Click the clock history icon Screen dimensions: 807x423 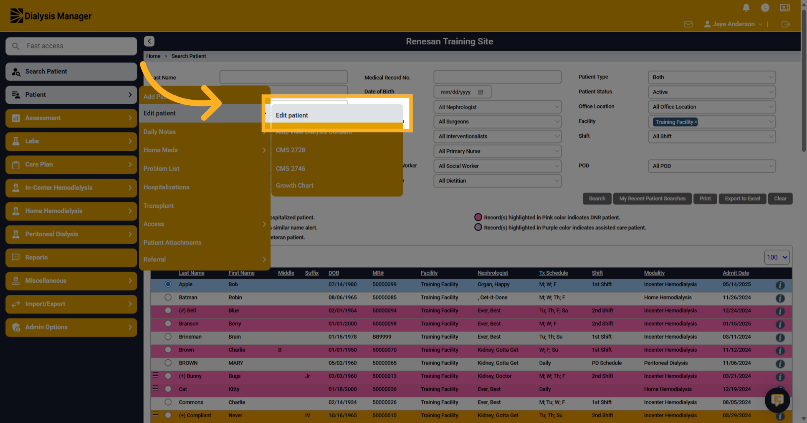(765, 8)
